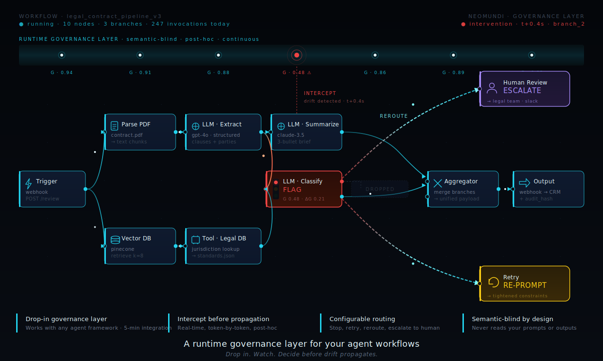Click 'Semantic-blind by design' feature heading
The image size is (603, 361).
point(512,319)
